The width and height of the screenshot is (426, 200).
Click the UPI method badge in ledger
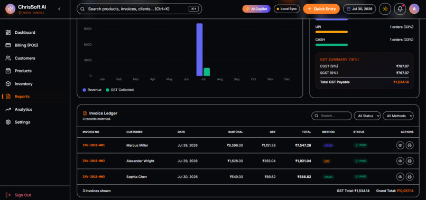click(327, 161)
